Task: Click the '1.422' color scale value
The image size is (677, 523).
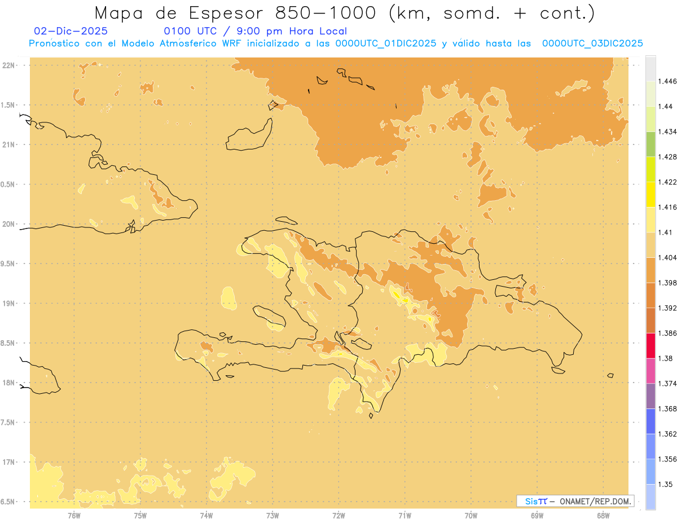Action: pyautogui.click(x=668, y=182)
